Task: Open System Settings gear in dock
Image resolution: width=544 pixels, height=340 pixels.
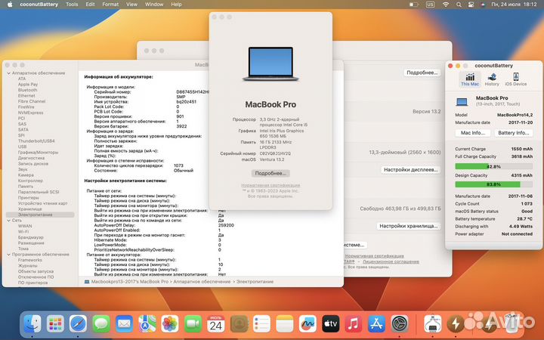Action: coord(400,324)
